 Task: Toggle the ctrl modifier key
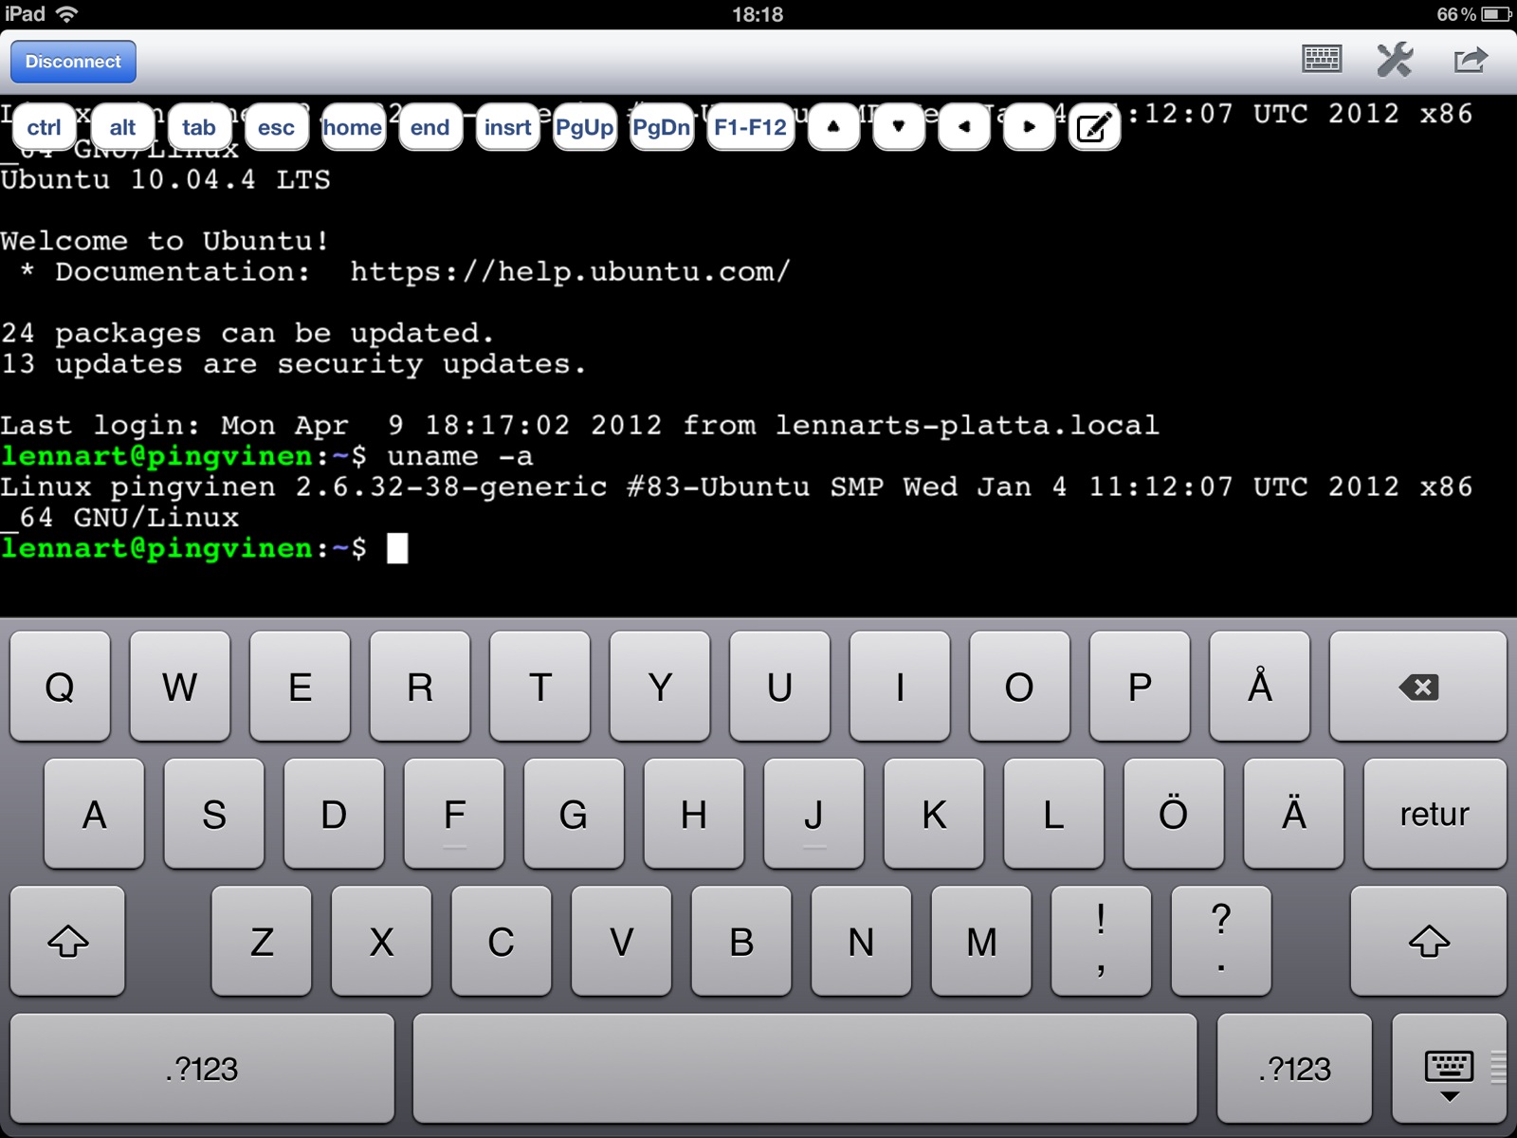[x=43, y=126]
